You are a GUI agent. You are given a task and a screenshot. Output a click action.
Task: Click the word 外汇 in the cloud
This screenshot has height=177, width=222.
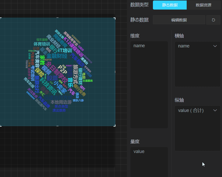click(x=42, y=93)
